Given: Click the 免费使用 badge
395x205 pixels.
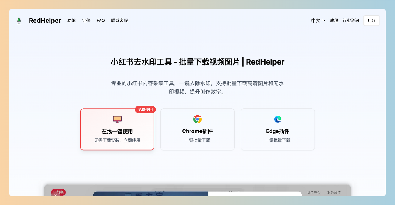Looking at the screenshot, I should pyautogui.click(x=145, y=109).
